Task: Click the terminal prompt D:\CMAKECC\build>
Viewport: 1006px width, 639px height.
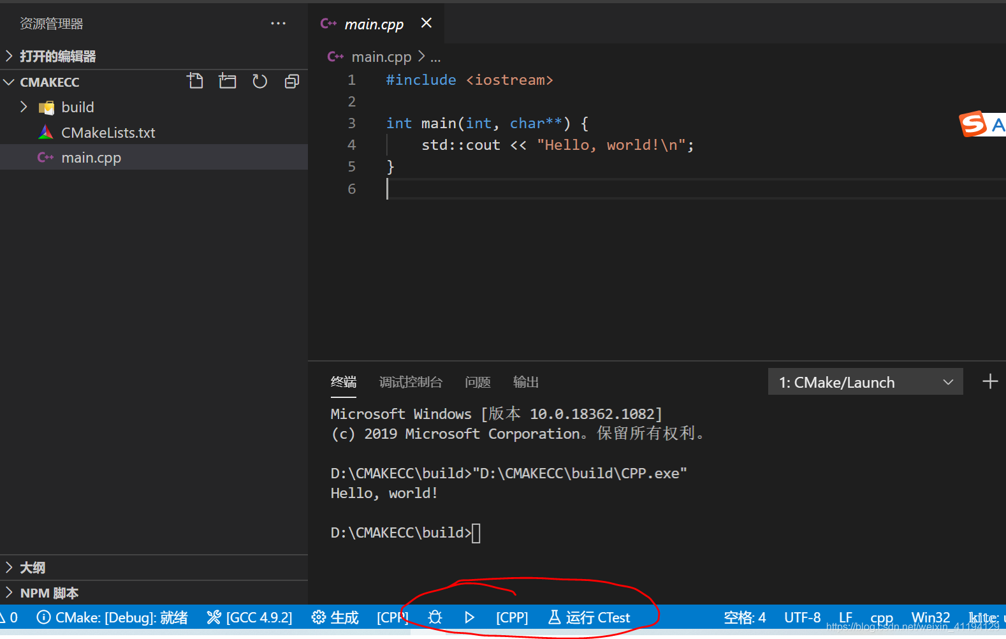Action: pos(400,532)
